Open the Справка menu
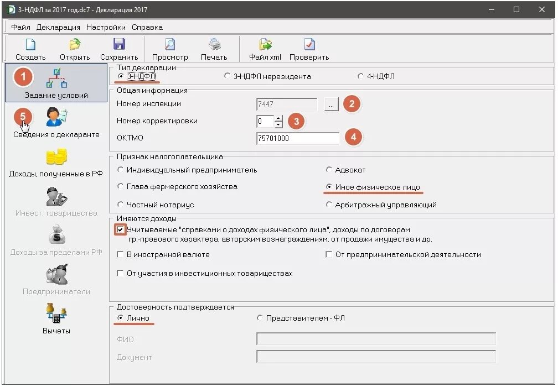Screen dimensions: 558x387 tap(147, 27)
